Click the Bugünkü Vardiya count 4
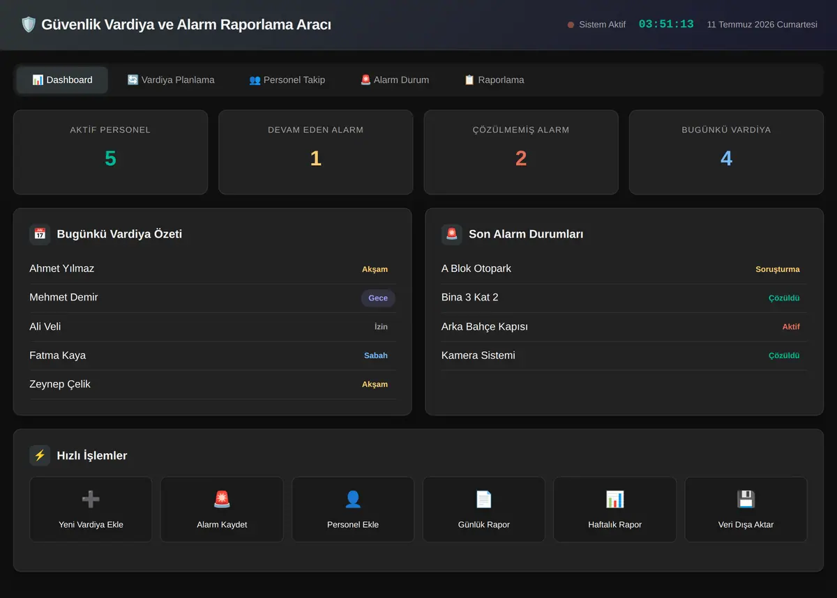Screen dimensions: 837x598 726,159
